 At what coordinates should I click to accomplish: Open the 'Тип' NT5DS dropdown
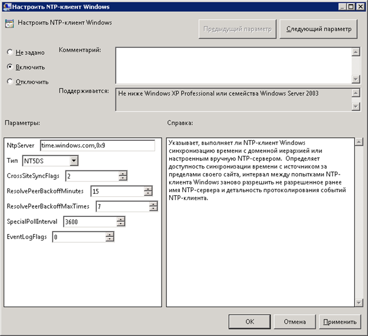74,161
